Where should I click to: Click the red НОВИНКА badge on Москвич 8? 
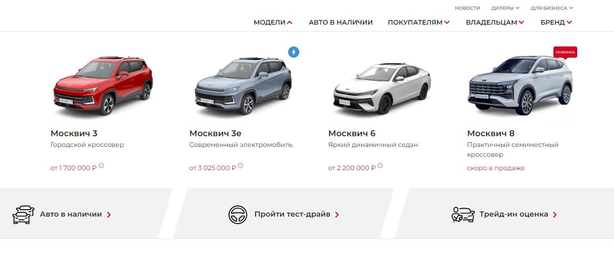click(565, 52)
